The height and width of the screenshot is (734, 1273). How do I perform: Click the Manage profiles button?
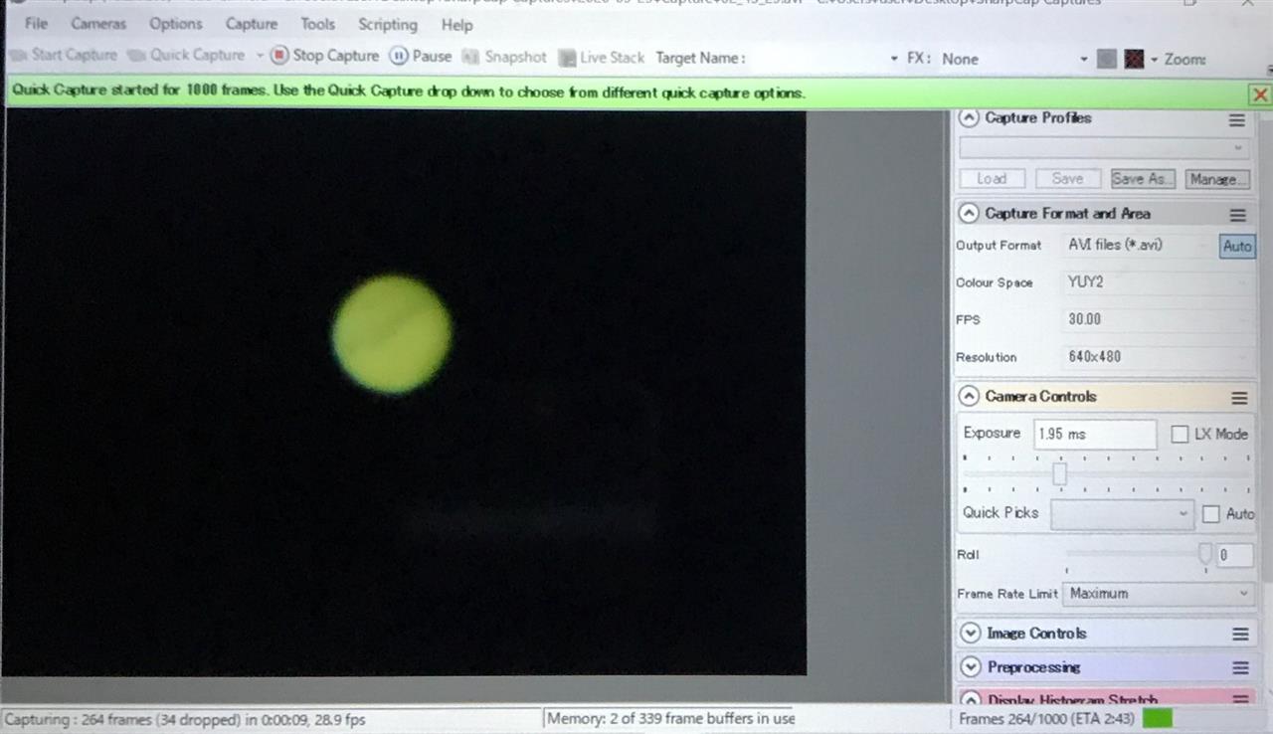click(x=1217, y=179)
